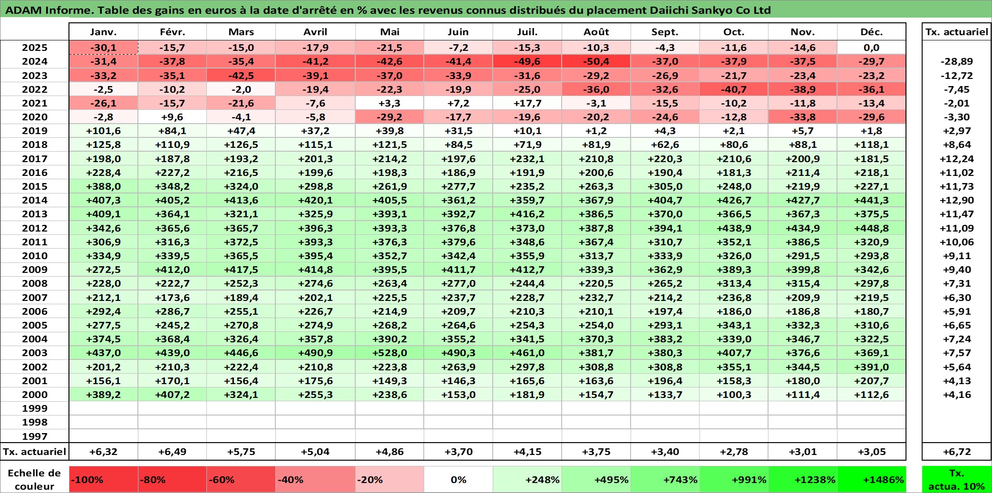The image size is (992, 493).
Task: Click the +9,6 cell for February 2020
Action: (x=173, y=117)
